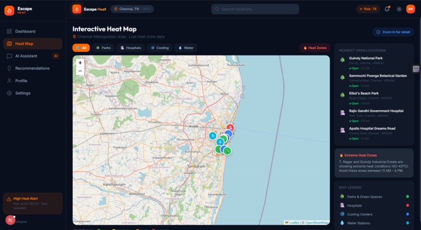Click the green park marker at the cluster's bottom right
This screenshot has height=230, width=421.
(x=227, y=151)
